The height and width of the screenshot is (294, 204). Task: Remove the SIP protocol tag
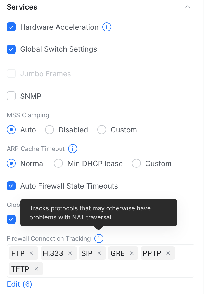point(99,253)
